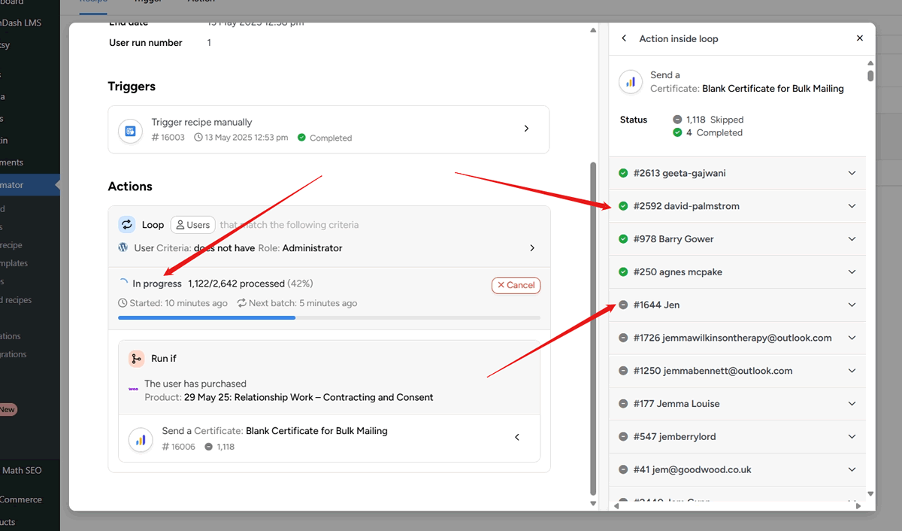The width and height of the screenshot is (902, 531).
Task: Open the User Criteria chevron
Action: coord(532,248)
